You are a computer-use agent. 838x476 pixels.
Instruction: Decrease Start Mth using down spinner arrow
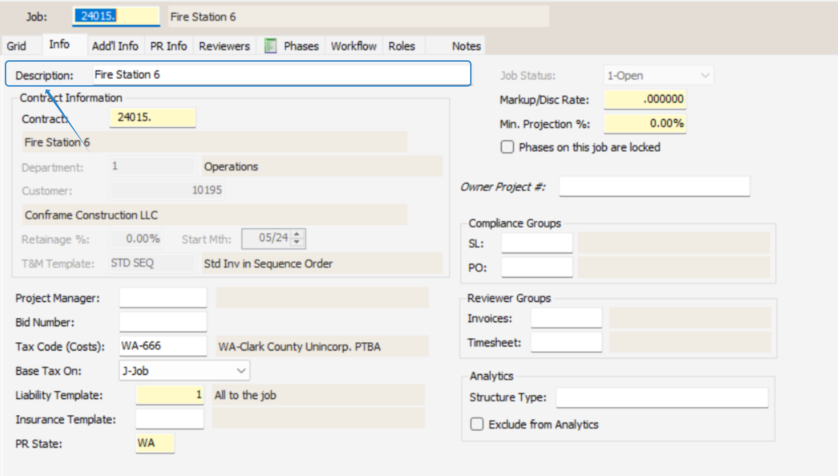[x=297, y=242]
